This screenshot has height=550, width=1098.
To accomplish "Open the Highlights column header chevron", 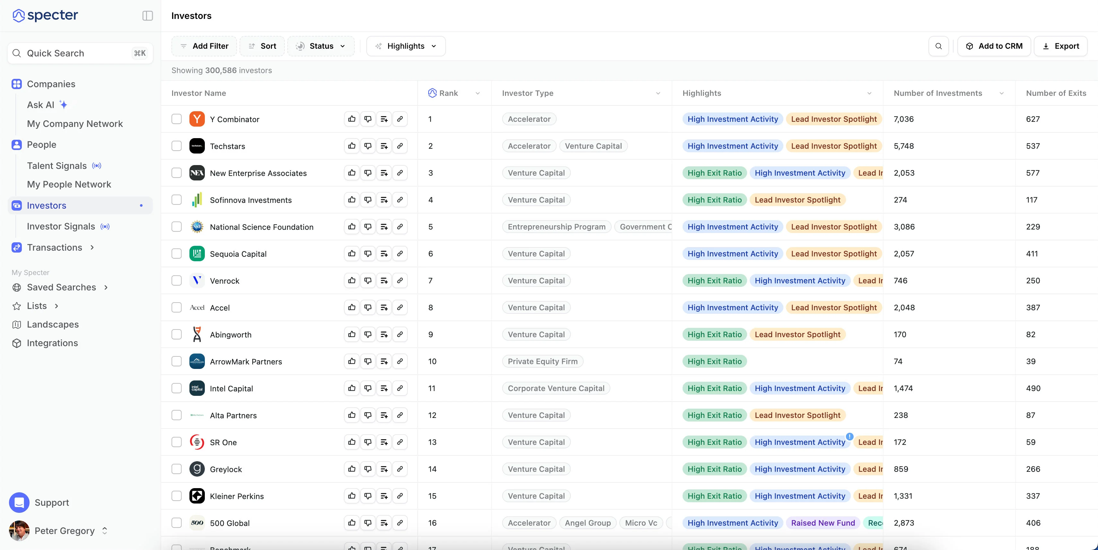I will tap(869, 93).
